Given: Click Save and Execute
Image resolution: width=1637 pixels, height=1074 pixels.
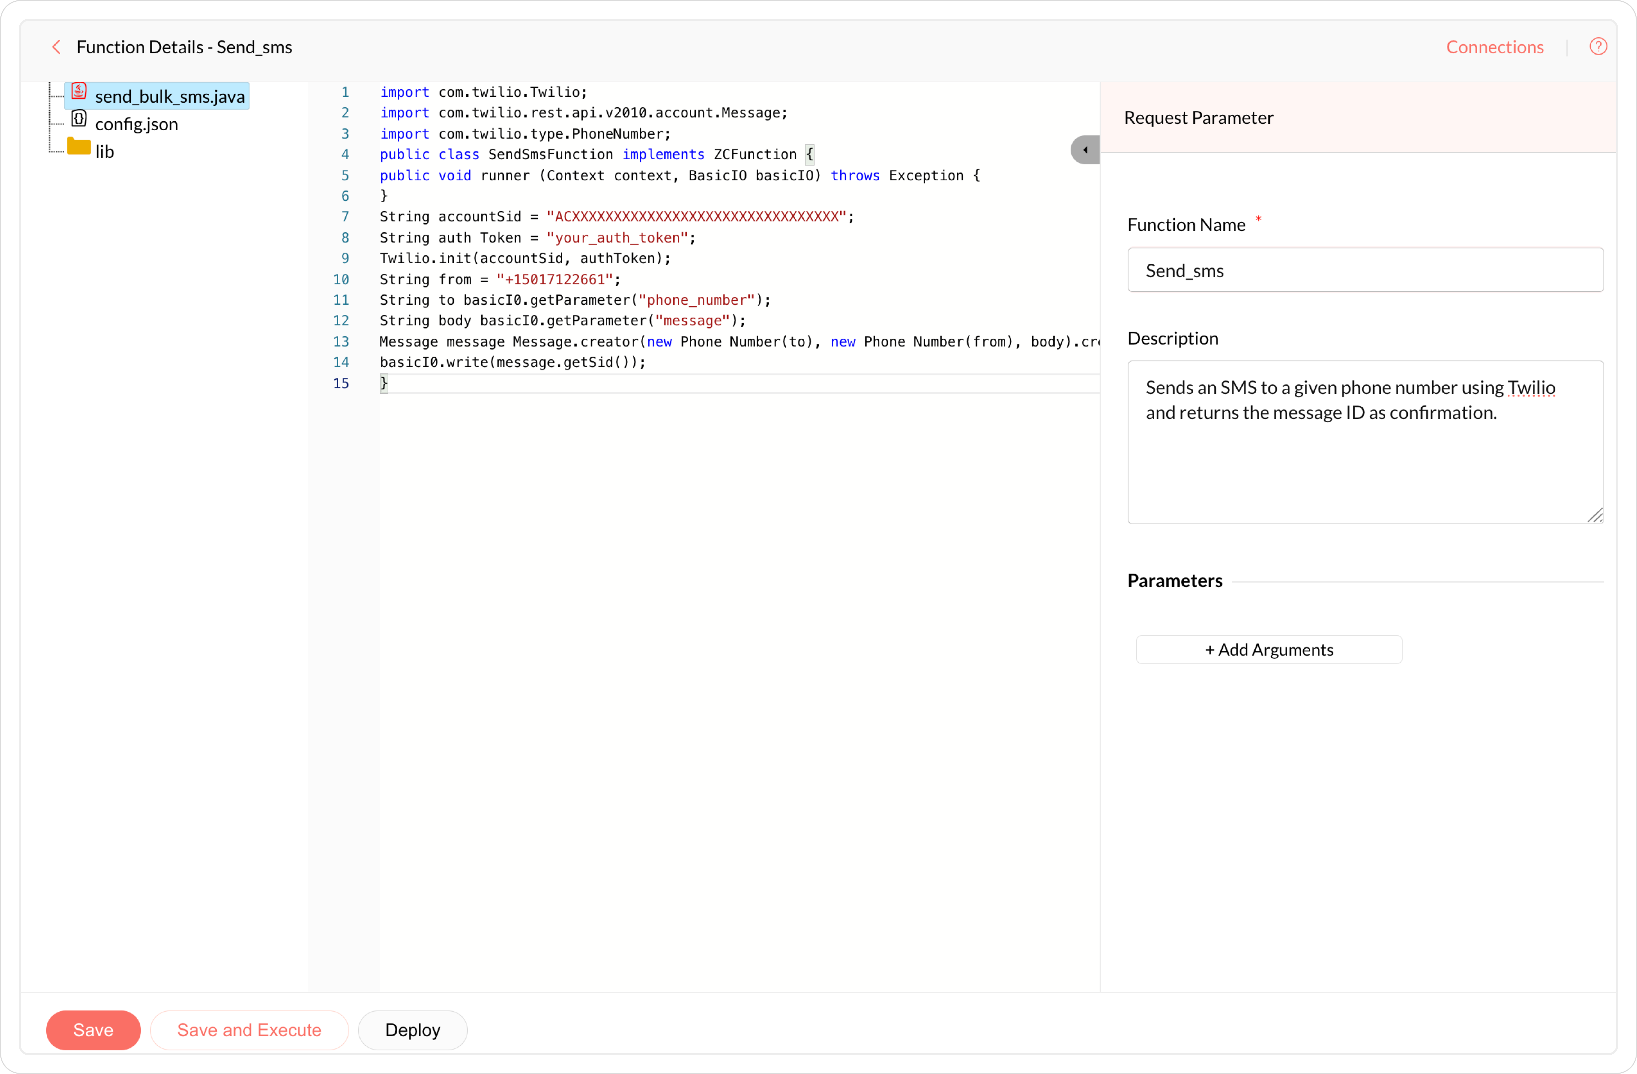Looking at the screenshot, I should coord(249,1029).
